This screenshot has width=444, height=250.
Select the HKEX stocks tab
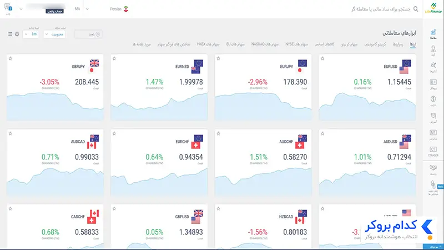point(208,44)
